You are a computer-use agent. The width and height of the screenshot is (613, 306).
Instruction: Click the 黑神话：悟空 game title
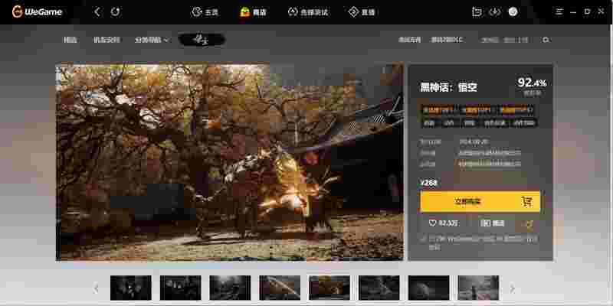click(448, 87)
